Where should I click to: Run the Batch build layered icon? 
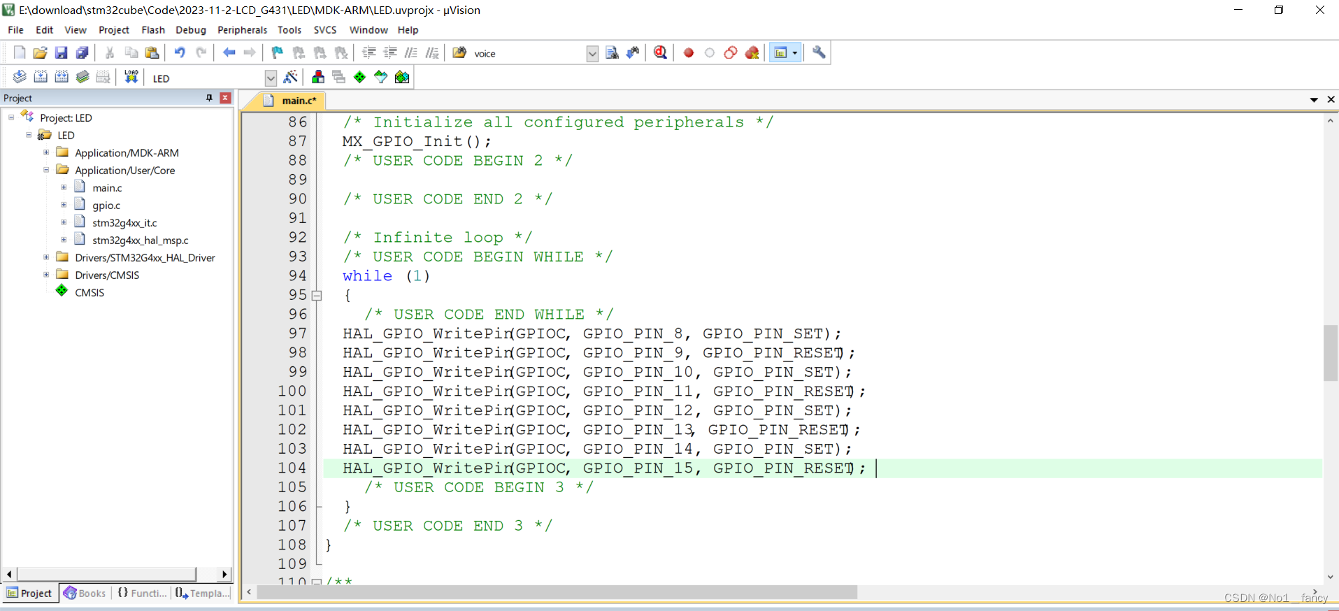(x=83, y=77)
